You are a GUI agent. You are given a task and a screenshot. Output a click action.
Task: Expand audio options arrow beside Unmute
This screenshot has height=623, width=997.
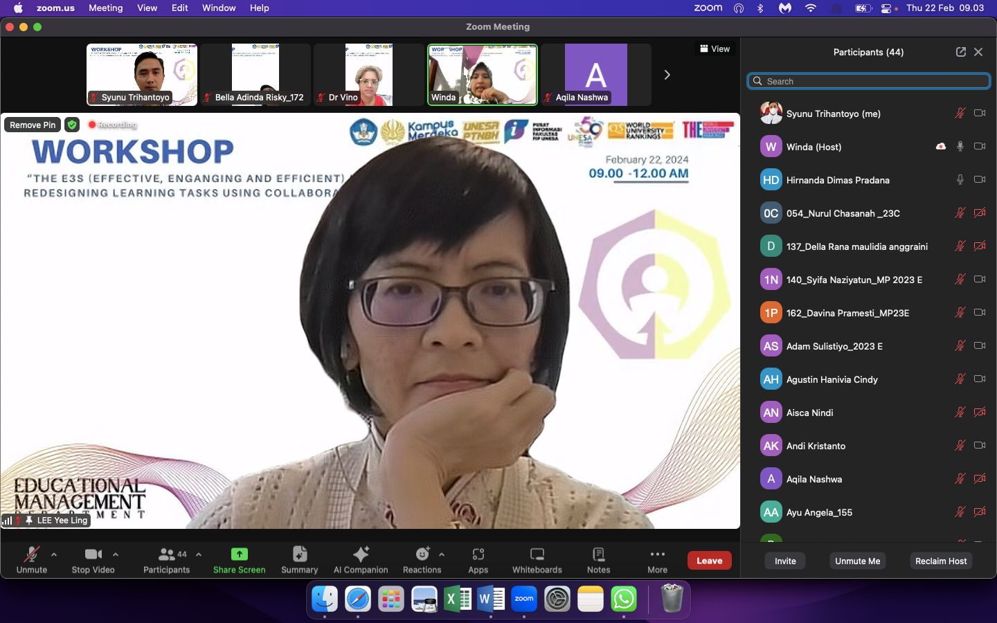54,554
